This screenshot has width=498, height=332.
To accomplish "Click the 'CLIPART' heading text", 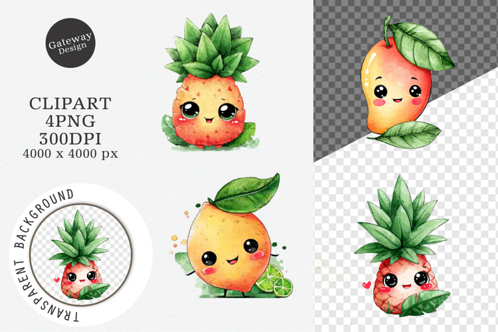I will (70, 104).
